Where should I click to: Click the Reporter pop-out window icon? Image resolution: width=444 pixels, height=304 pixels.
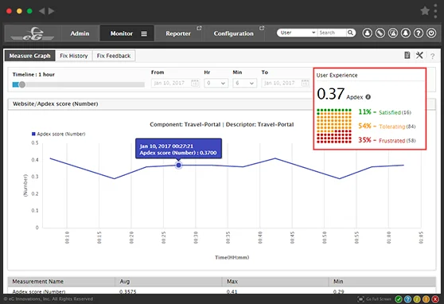click(x=199, y=28)
